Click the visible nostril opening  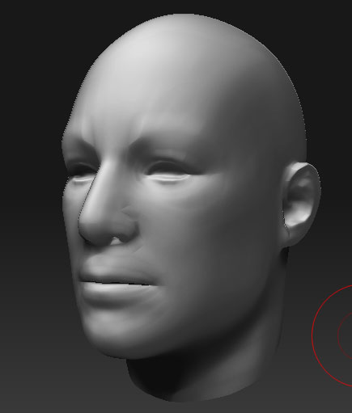(117, 241)
